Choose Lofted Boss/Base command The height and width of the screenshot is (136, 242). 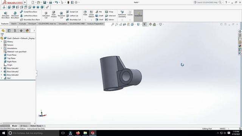click(x=29, y=16)
